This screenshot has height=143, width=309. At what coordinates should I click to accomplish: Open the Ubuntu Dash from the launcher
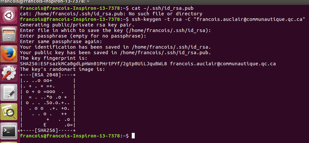[x=9, y=15]
